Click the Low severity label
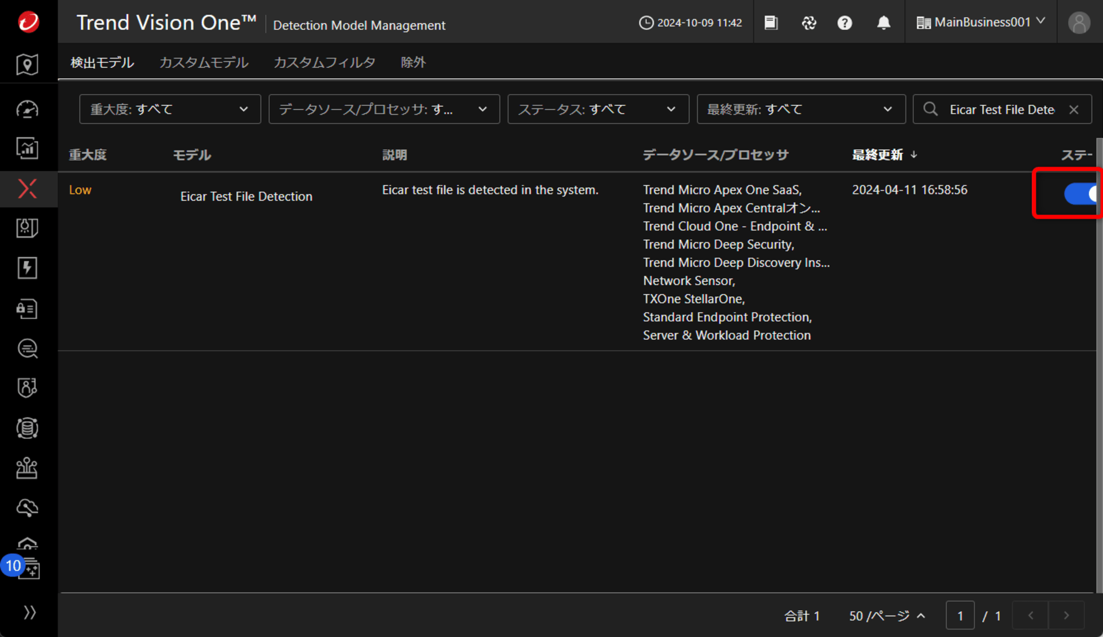This screenshot has height=637, width=1103. click(x=80, y=190)
